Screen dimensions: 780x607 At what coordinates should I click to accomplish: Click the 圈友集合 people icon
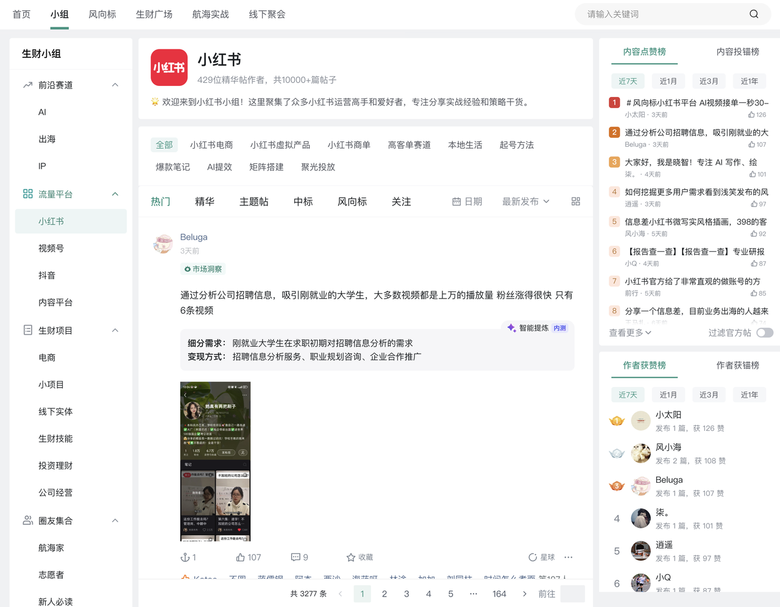pyautogui.click(x=28, y=520)
